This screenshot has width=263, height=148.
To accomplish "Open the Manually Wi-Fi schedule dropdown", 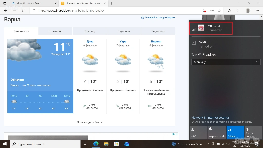I will [x=226, y=62].
